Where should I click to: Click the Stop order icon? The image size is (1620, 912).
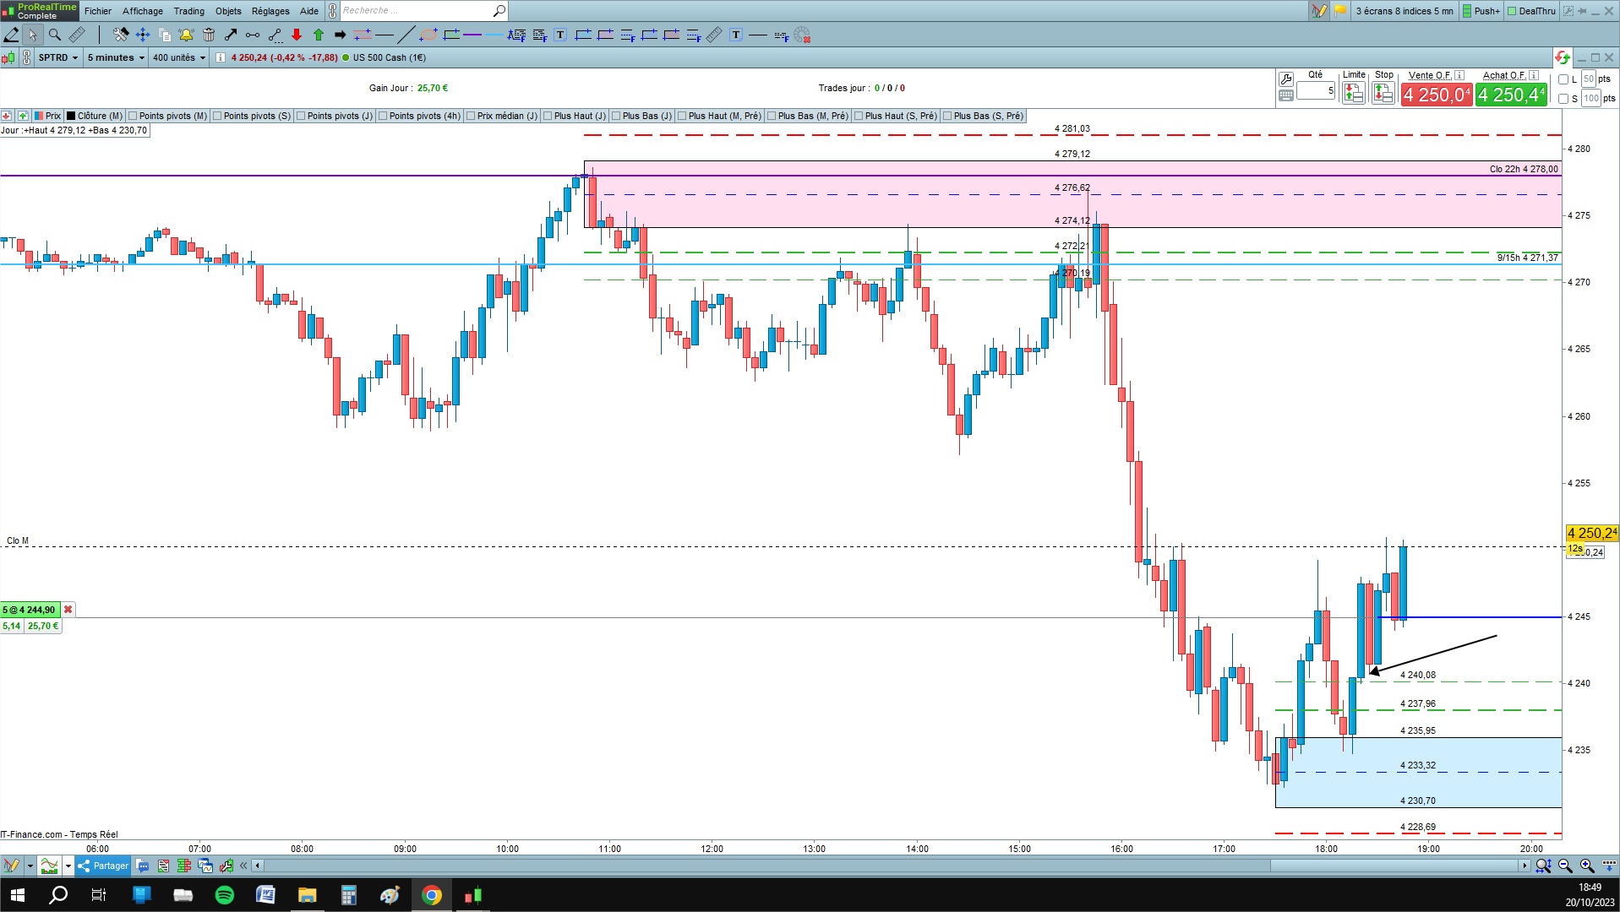click(1383, 93)
